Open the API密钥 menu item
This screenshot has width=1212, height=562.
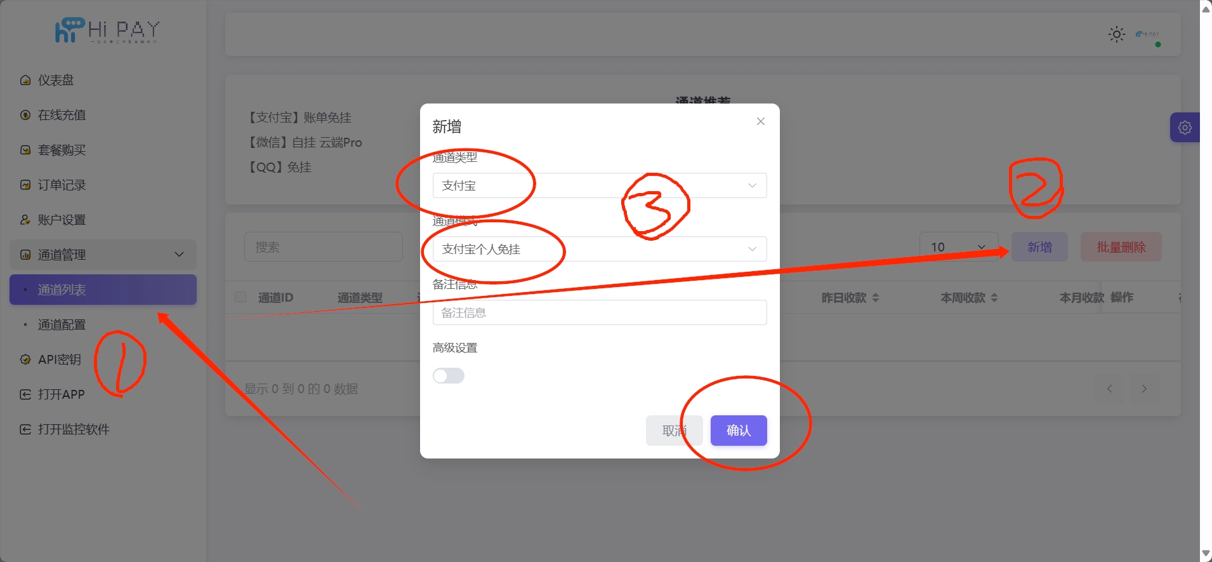[x=103, y=359]
